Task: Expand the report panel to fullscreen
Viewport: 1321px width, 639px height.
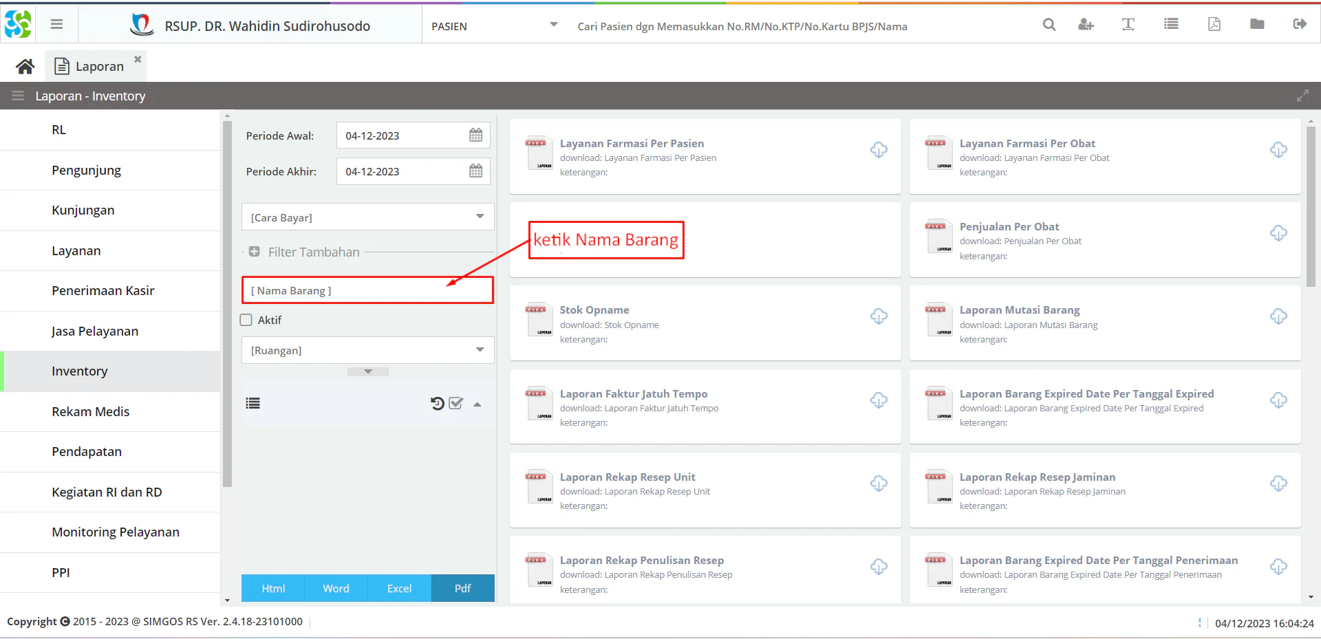Action: [x=1302, y=96]
